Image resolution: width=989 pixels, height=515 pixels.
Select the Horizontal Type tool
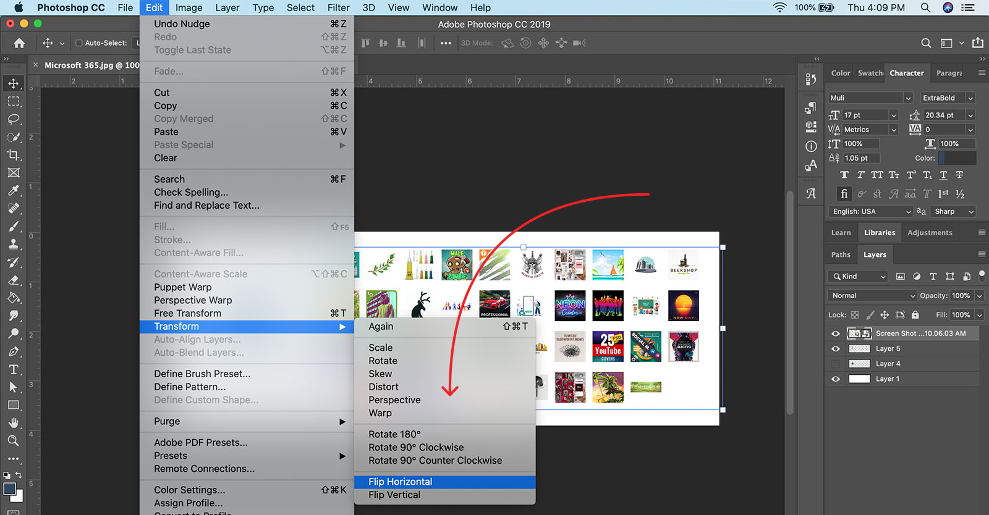coord(14,370)
